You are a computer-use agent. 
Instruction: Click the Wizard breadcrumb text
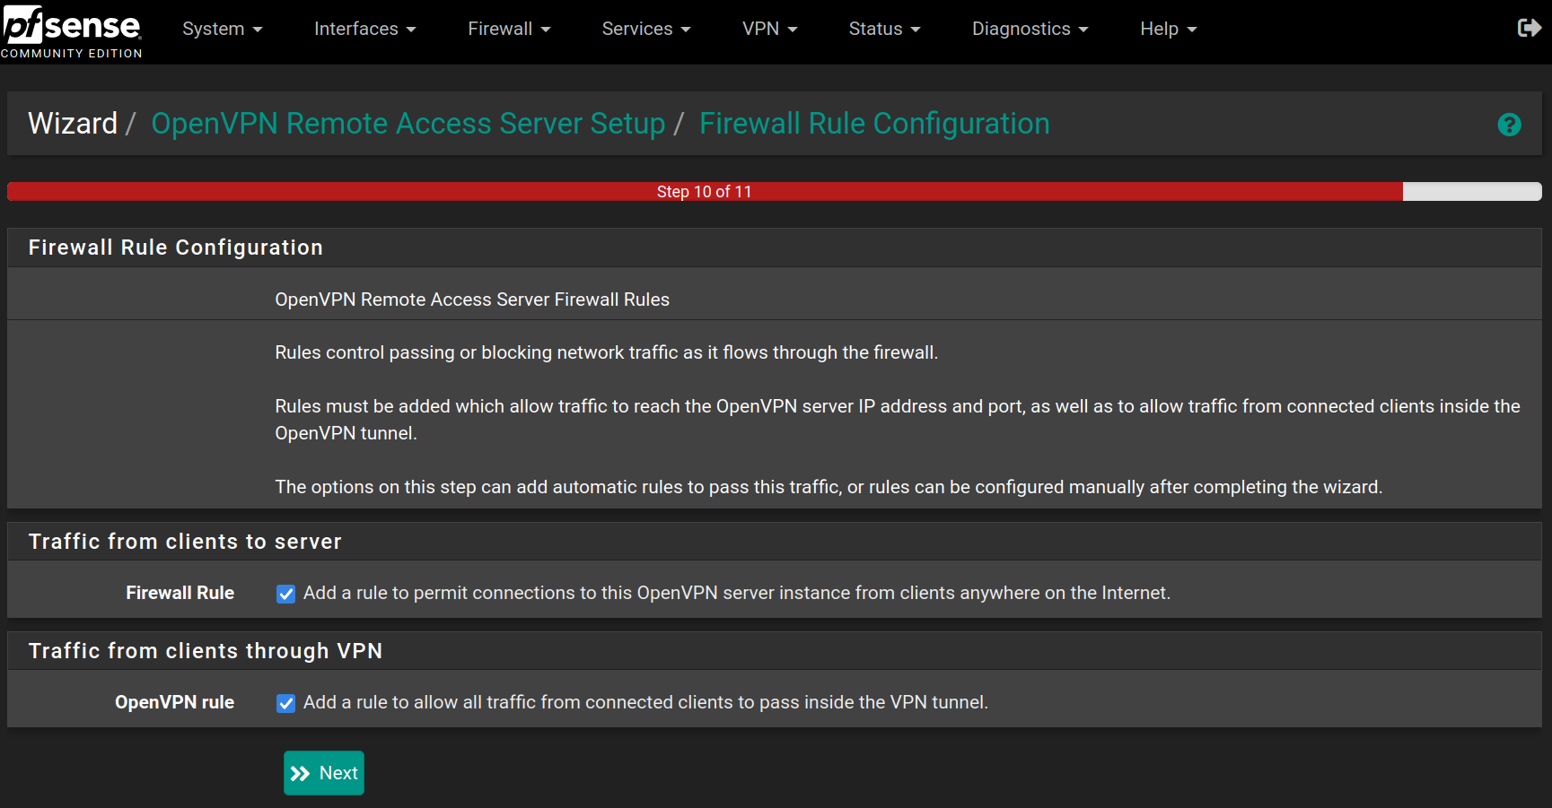[73, 124]
